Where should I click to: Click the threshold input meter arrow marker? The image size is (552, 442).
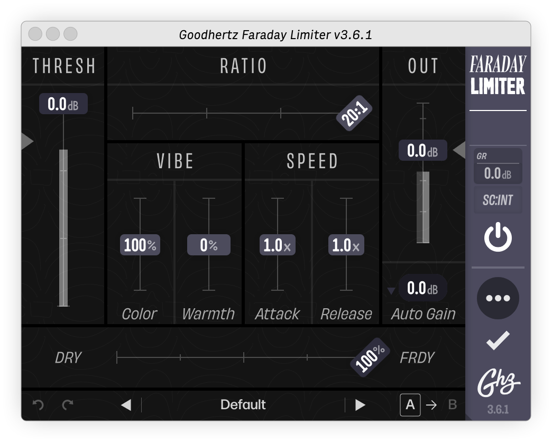click(x=27, y=141)
